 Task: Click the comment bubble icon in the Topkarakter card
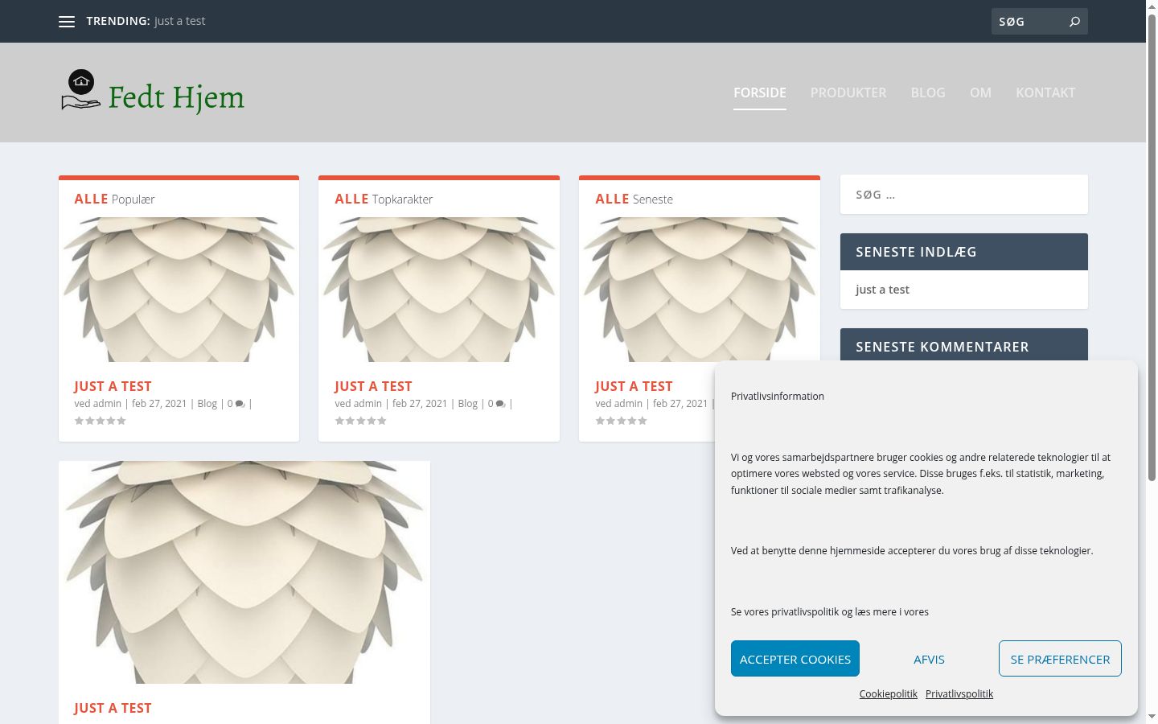pos(500,404)
